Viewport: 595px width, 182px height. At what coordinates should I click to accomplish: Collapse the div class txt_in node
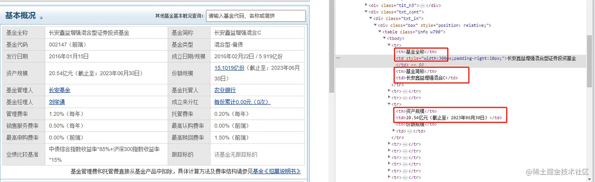(370, 19)
